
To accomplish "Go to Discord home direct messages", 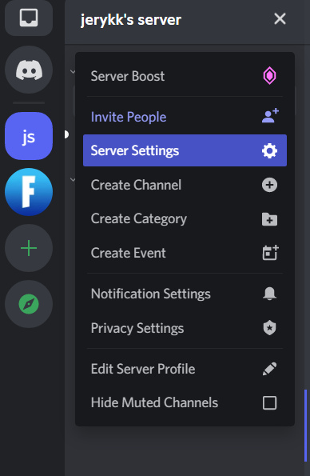I will (x=29, y=70).
